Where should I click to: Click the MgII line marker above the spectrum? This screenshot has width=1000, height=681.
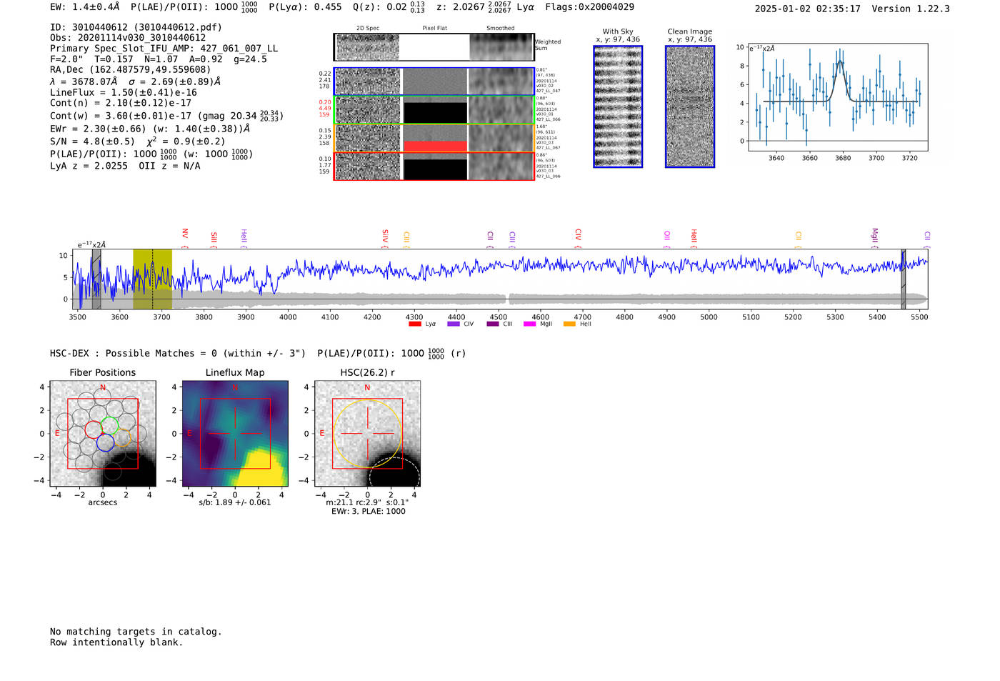(874, 236)
